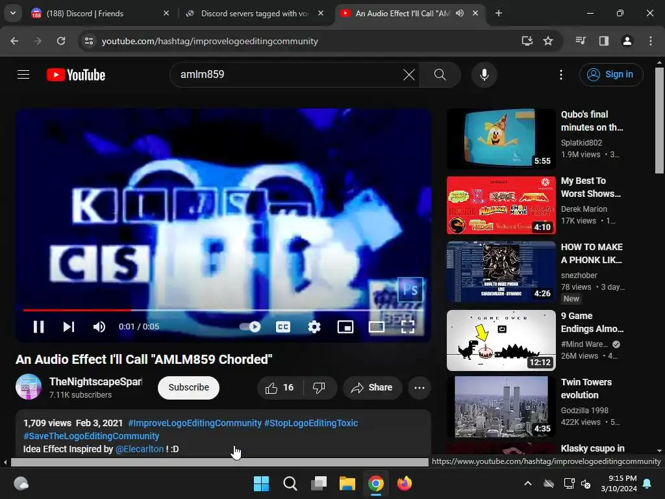
Task: Mute the video player volume
Action: 99,327
